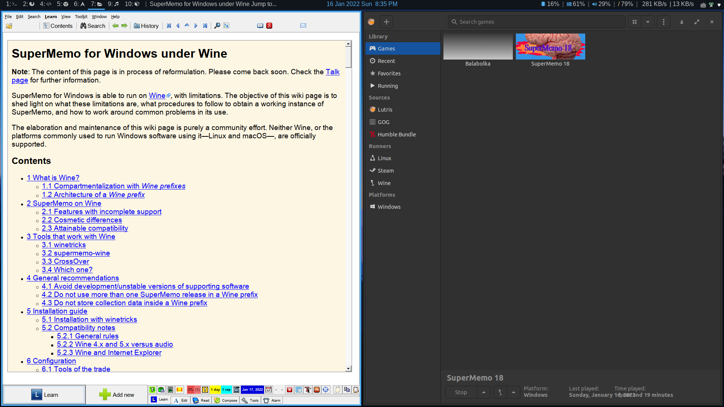
Task: Open the Alarm clock icon
Action: pyautogui.click(x=266, y=400)
